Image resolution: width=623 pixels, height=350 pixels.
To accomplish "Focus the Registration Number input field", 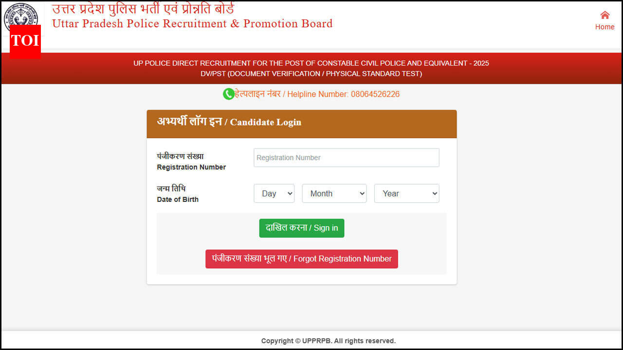I will (x=347, y=157).
